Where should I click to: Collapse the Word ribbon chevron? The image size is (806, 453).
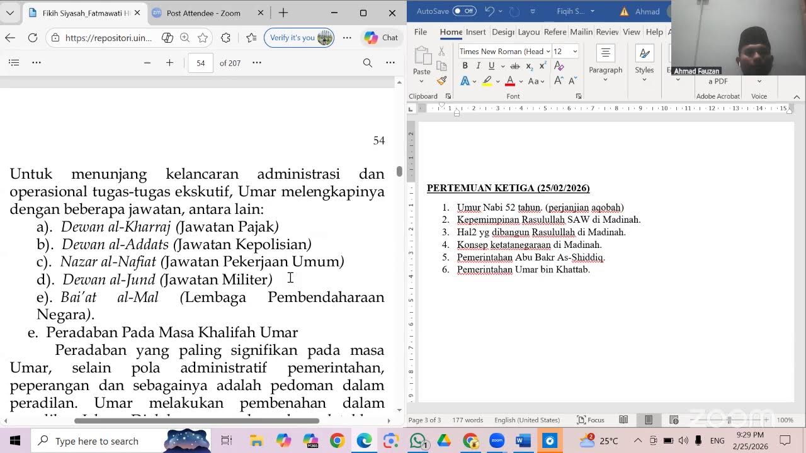[797, 96]
